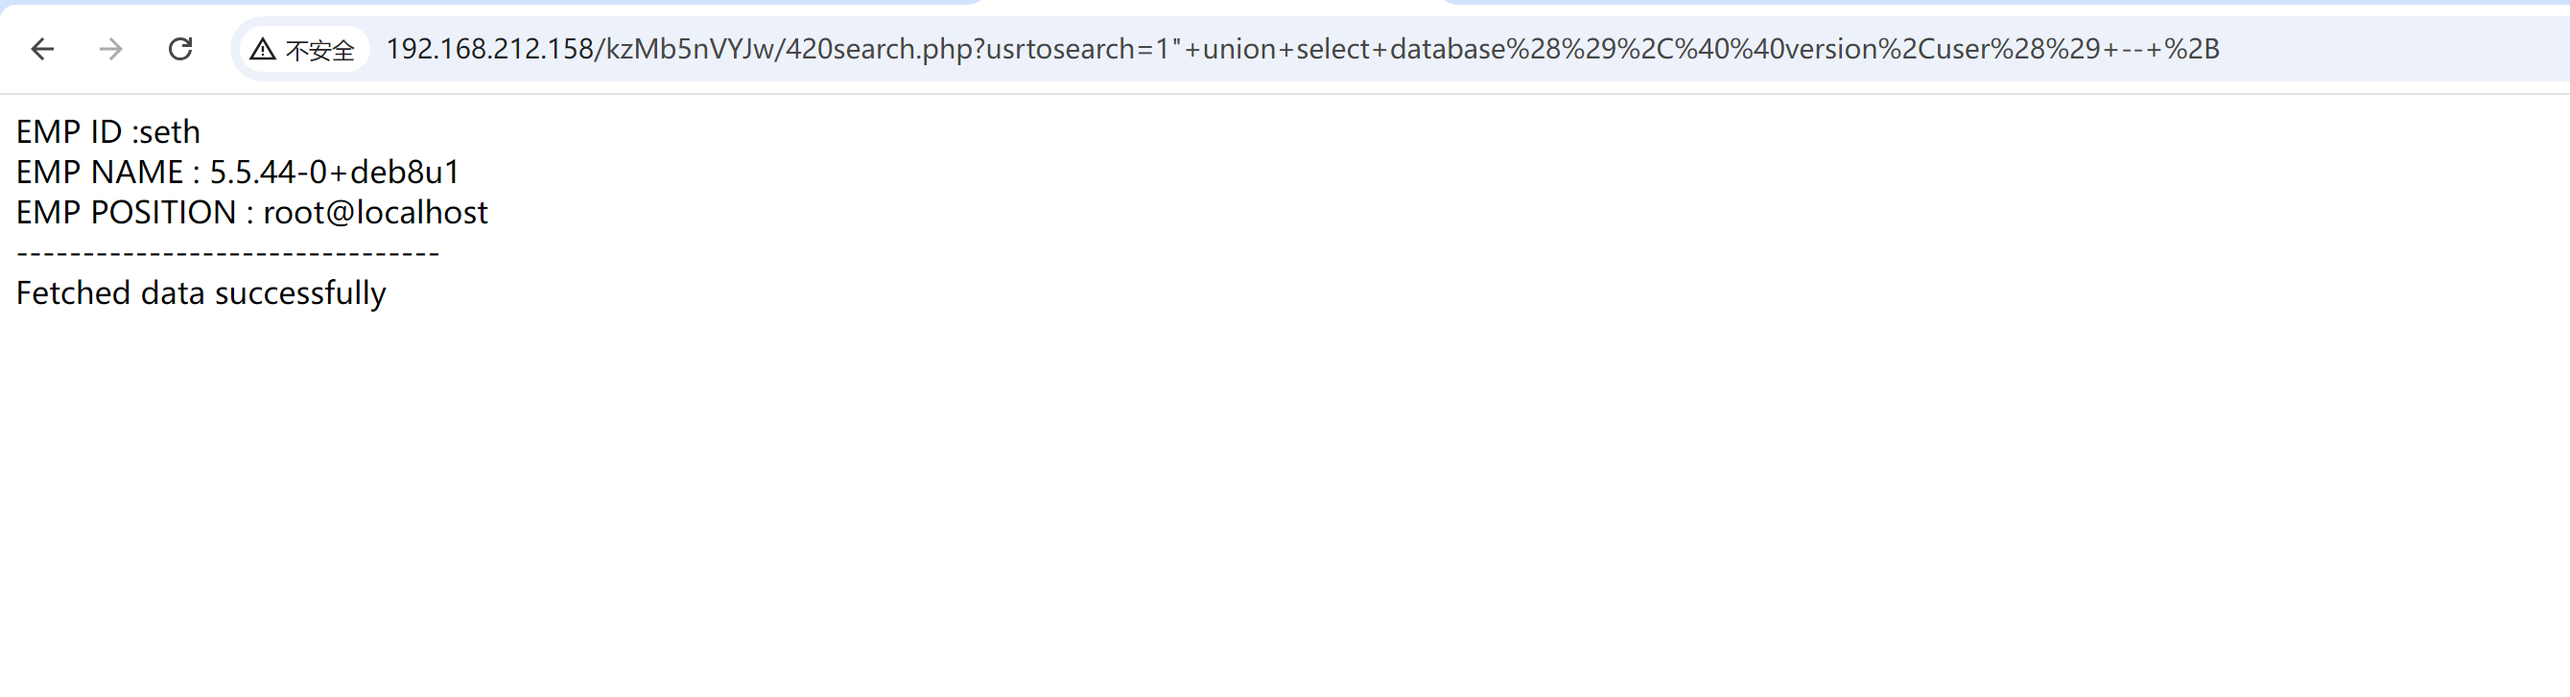Click the EMP NAME label
The image size is (2570, 697).
point(100,172)
